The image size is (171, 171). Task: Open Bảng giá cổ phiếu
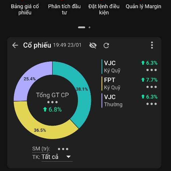pos(25,9)
